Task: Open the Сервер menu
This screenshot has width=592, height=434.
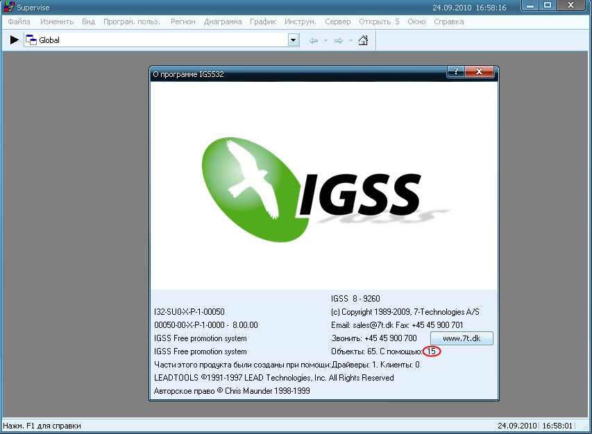Action: tap(338, 21)
